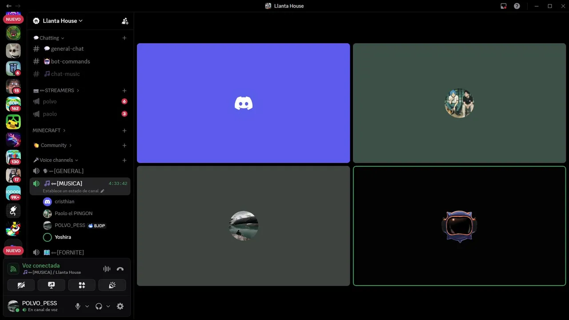The width and height of the screenshot is (569, 320).
Task: Open BDP server with 162 badge
Action: [x=13, y=104]
